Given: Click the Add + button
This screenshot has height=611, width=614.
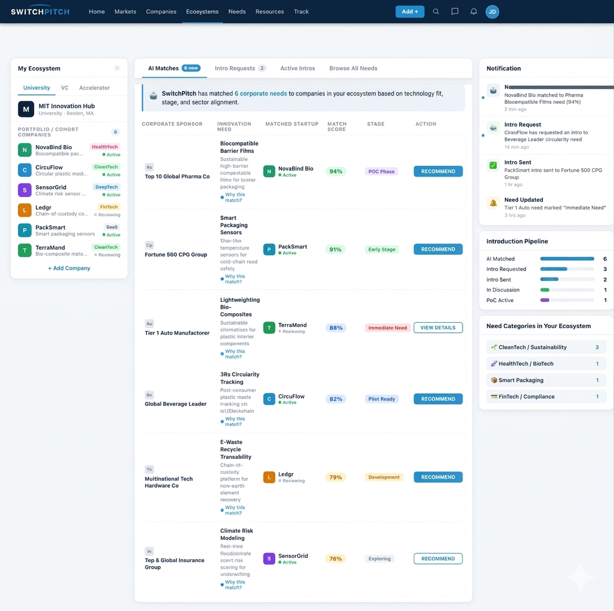Looking at the screenshot, I should (x=410, y=12).
